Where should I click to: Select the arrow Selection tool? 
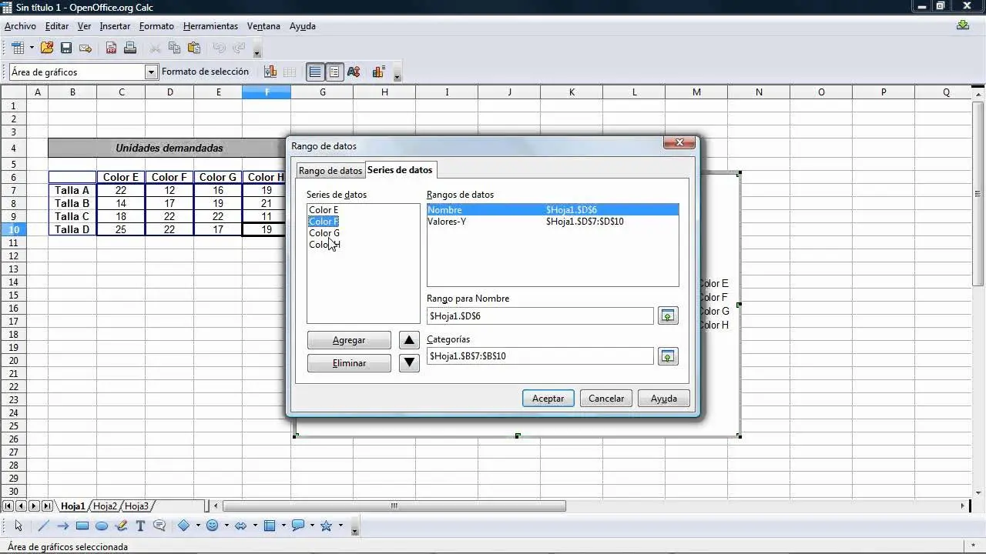point(18,526)
